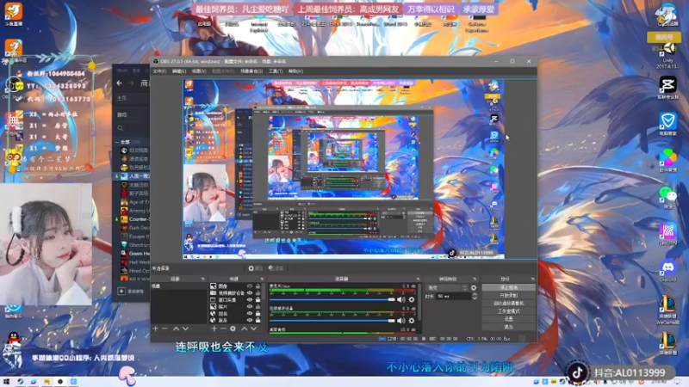The height and width of the screenshot is (387, 689).
Task: Open OBS 设置 from controls panel
Action: click(x=508, y=319)
